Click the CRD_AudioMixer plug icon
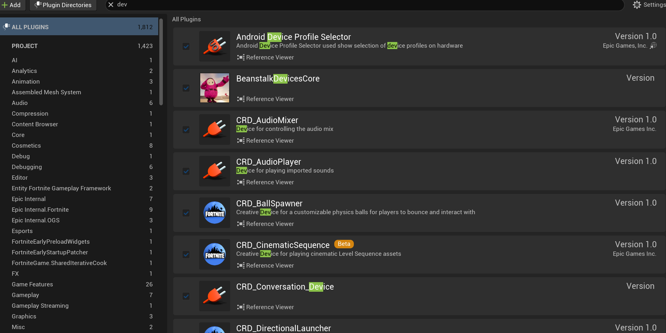666x333 pixels. click(215, 129)
